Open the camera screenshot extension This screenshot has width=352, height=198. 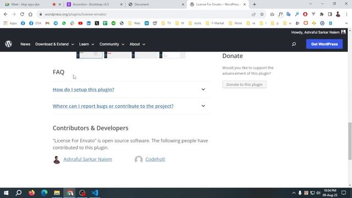[x=272, y=14]
